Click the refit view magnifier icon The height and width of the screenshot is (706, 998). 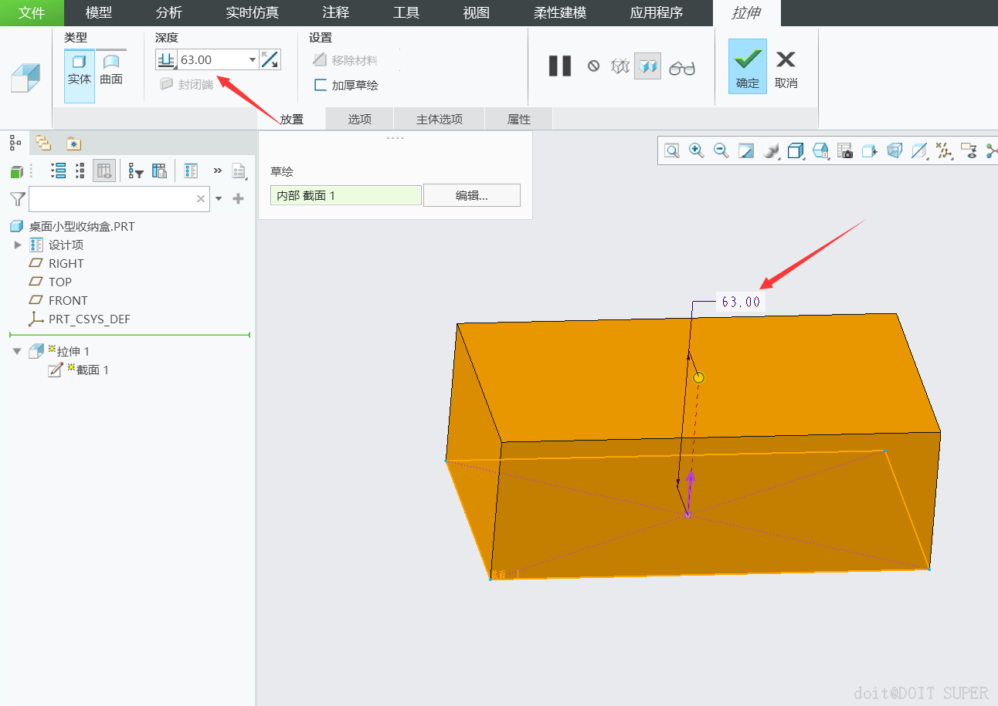[x=672, y=150]
